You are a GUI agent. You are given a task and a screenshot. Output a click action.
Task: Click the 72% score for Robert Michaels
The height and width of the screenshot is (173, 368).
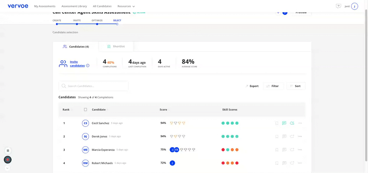[163, 163]
